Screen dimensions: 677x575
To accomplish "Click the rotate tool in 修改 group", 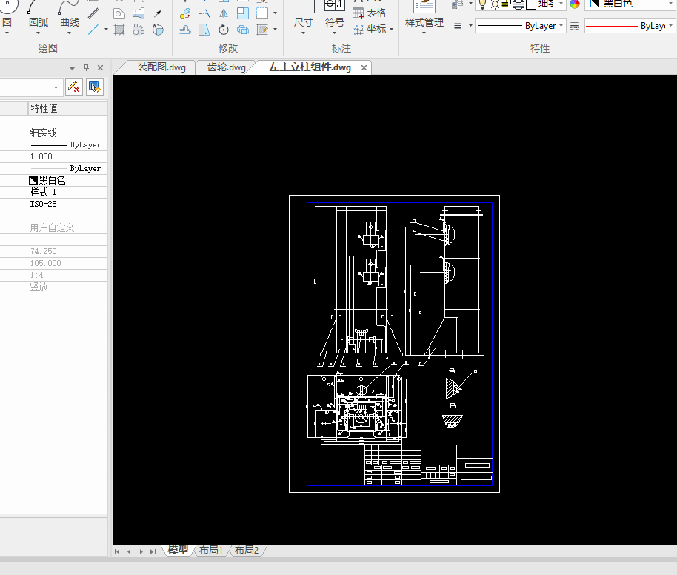I will pyautogui.click(x=224, y=30).
